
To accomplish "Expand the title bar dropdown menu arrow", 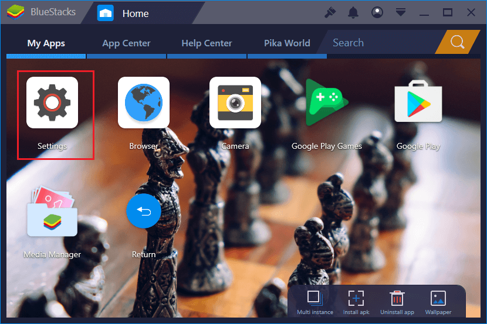I will (x=401, y=12).
